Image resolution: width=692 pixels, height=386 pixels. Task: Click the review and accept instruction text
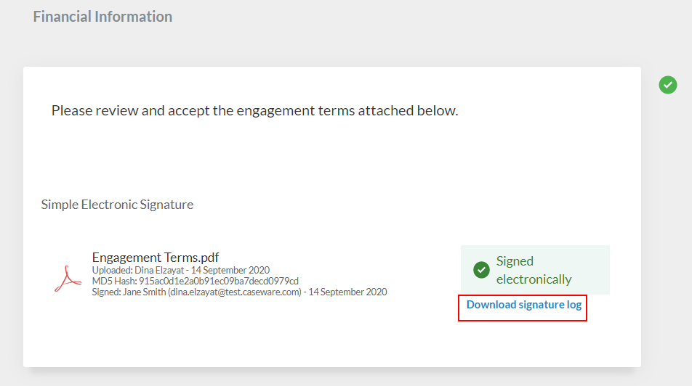pyautogui.click(x=254, y=111)
